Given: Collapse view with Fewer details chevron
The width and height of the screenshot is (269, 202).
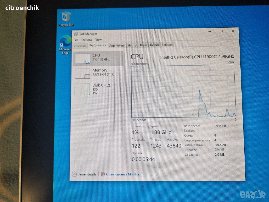Looking at the screenshot, I should coord(74,174).
